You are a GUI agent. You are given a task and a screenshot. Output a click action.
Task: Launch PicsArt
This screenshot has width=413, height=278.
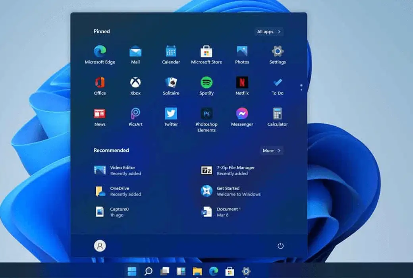[x=135, y=117]
